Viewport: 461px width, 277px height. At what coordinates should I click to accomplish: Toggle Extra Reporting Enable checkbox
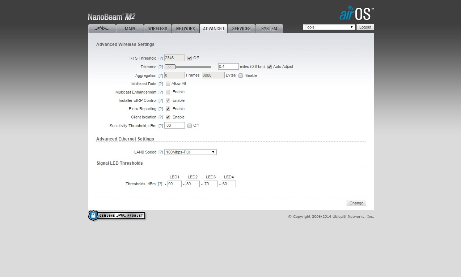pyautogui.click(x=168, y=109)
